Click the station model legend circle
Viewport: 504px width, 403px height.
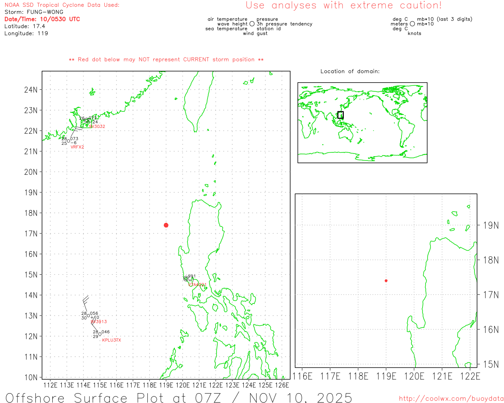pos(252,24)
